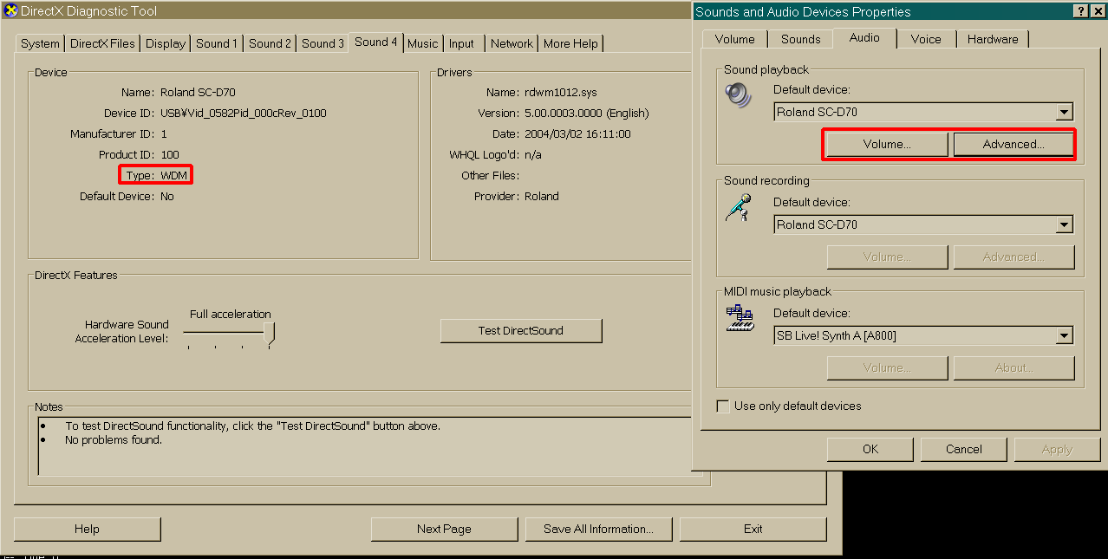The width and height of the screenshot is (1108, 559).
Task: Switch to the Volume tab in properties dialog
Action: click(735, 39)
